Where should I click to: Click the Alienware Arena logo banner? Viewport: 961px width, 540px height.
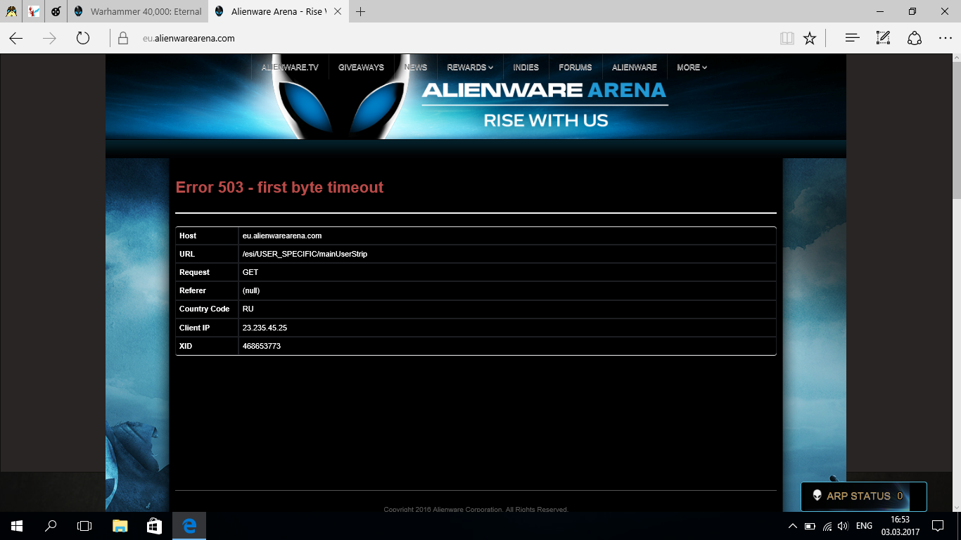[x=545, y=105]
